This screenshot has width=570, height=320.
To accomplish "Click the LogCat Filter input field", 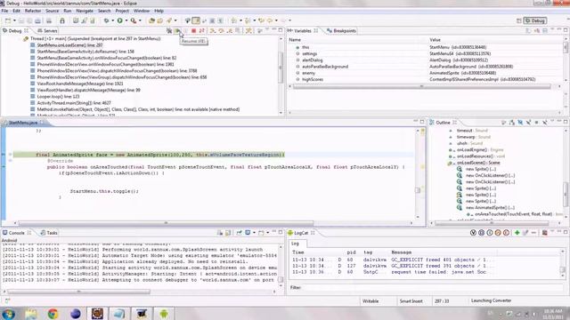I will coord(433,287).
